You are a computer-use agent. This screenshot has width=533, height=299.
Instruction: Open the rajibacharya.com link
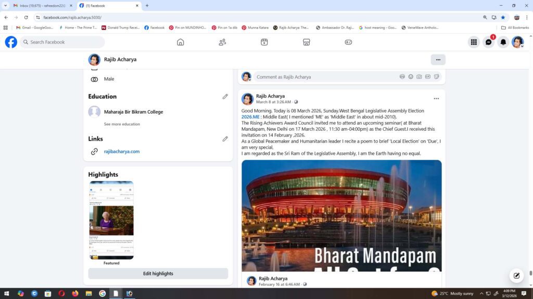click(x=122, y=152)
